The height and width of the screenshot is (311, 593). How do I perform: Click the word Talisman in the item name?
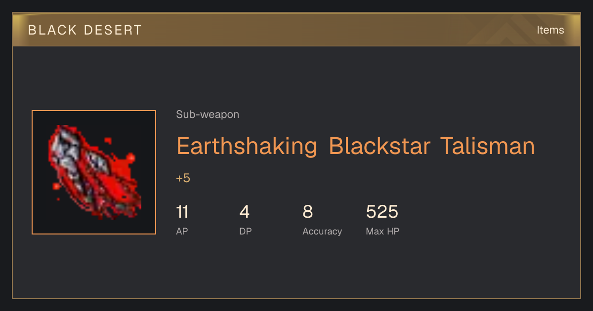(487, 147)
